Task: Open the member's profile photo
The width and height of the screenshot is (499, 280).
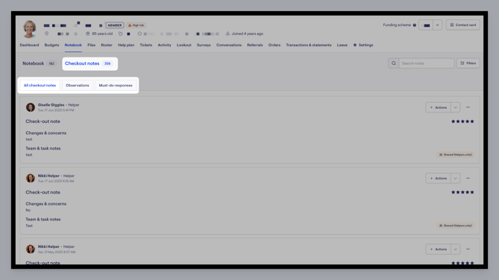Action: 30,29
